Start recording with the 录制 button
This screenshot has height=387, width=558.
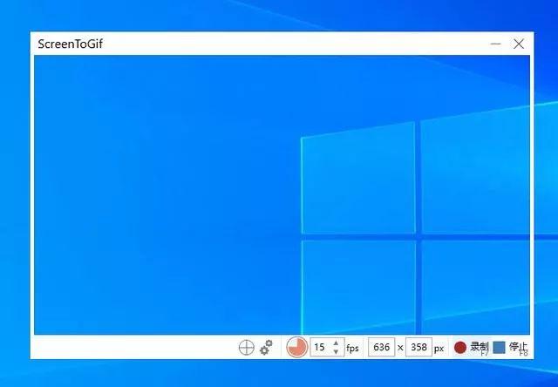click(x=479, y=346)
